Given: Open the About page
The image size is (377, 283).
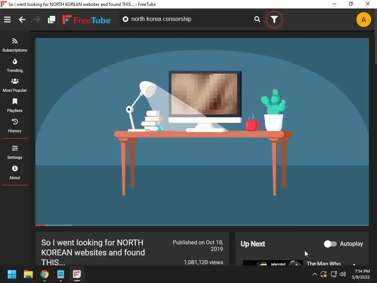Looking at the screenshot, I should pos(15,172).
